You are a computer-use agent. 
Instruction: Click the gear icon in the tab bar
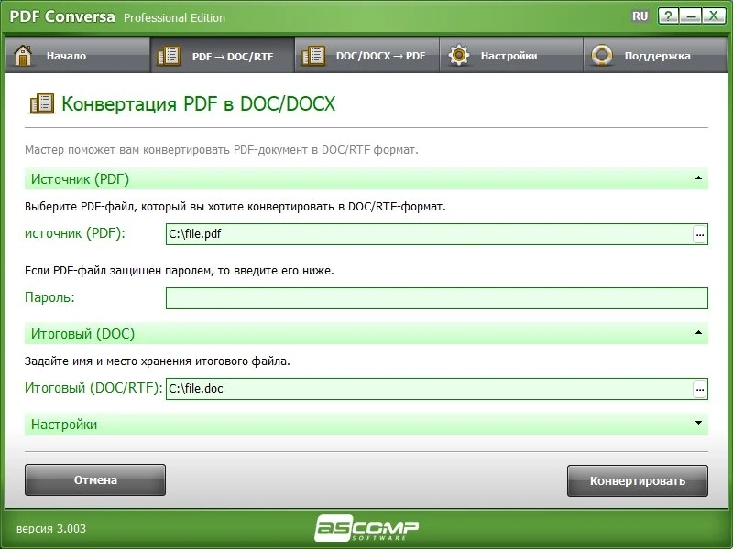[459, 55]
